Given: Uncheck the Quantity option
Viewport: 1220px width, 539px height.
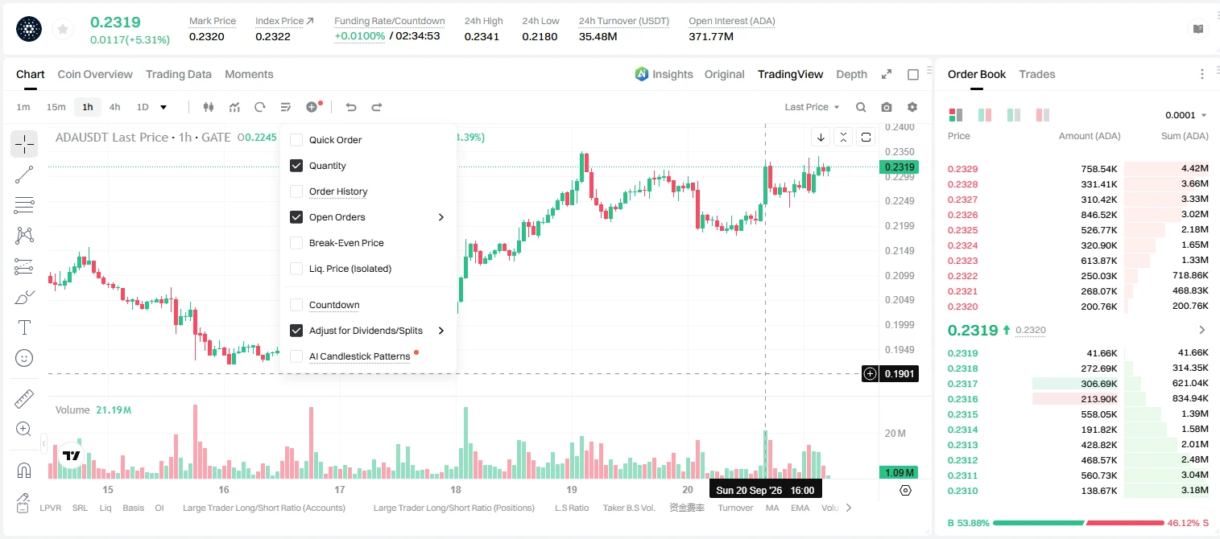Looking at the screenshot, I should point(296,166).
